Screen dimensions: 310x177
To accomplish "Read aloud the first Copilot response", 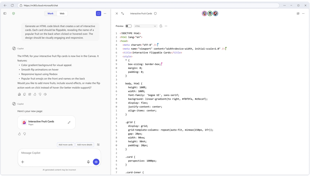I will (x=45, y=94).
